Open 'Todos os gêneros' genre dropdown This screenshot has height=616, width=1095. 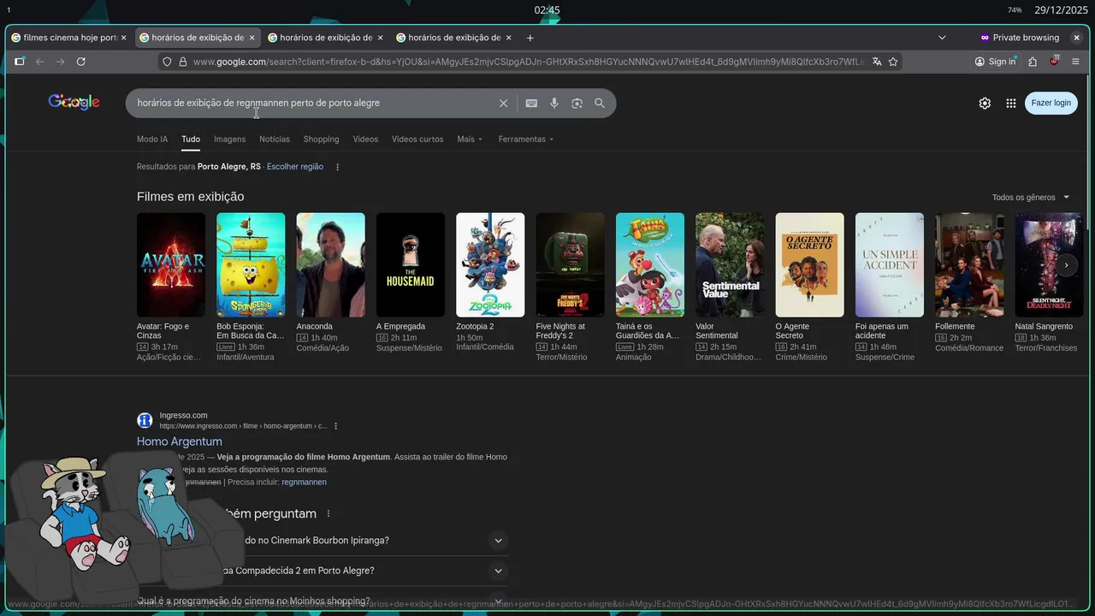click(x=1031, y=198)
